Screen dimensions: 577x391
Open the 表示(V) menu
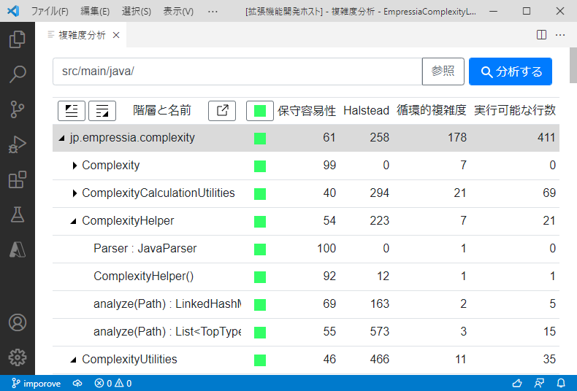tap(178, 12)
